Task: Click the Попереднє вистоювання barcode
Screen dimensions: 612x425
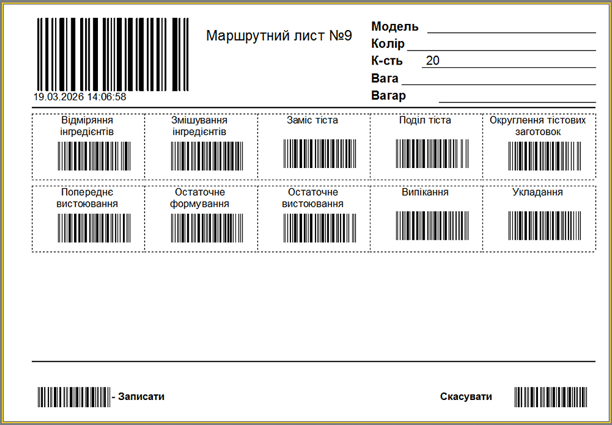Action: (94, 228)
